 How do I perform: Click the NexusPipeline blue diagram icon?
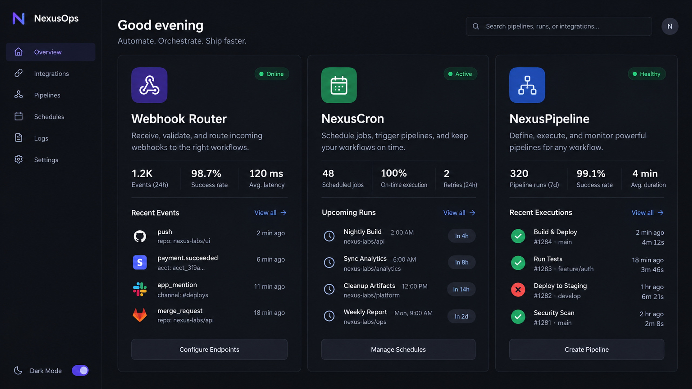click(527, 85)
